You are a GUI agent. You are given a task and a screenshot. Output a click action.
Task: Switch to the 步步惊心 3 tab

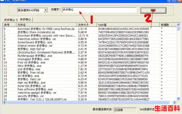pyautogui.click(x=11, y=20)
